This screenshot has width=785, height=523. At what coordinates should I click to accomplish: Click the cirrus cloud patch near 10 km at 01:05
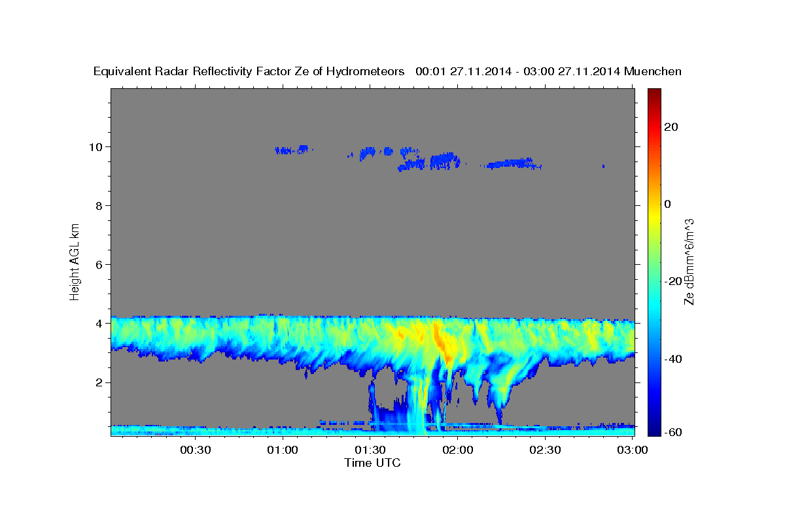pyautogui.click(x=292, y=150)
